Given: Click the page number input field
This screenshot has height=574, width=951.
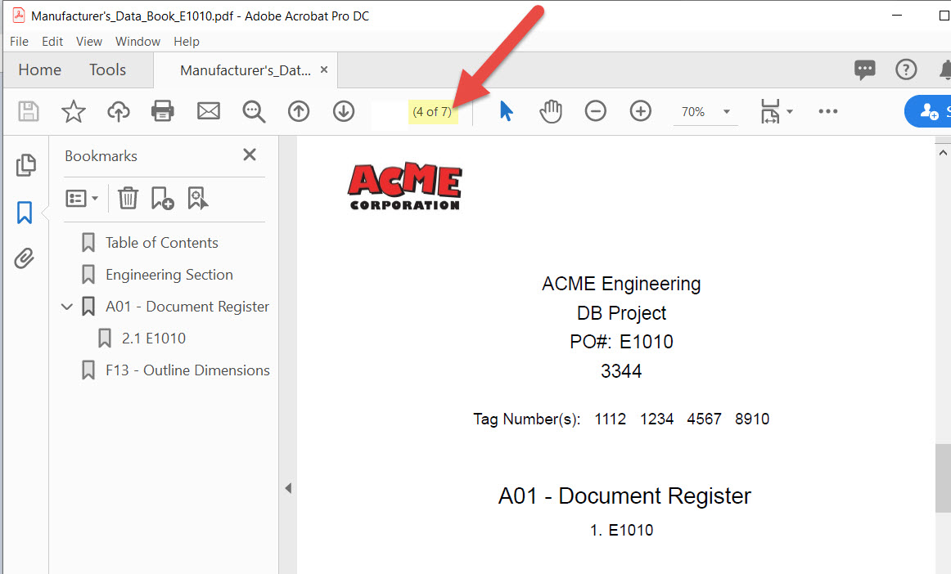Looking at the screenshot, I should (390, 111).
